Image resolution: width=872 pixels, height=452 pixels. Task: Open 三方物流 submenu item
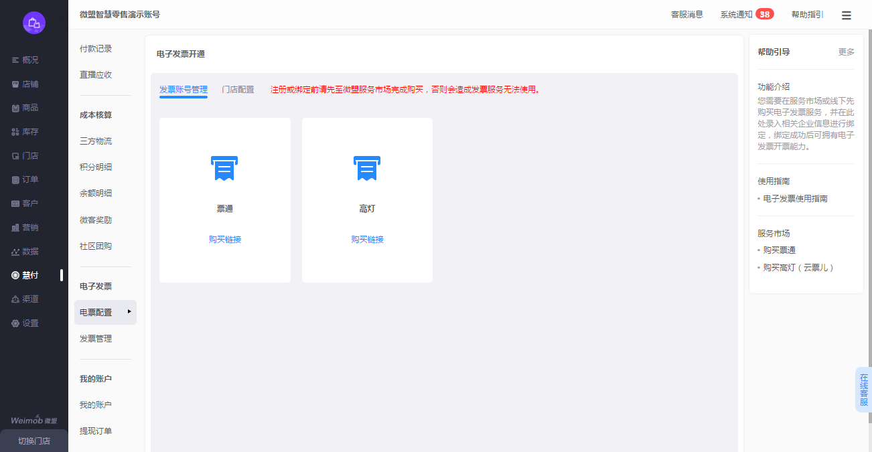96,141
